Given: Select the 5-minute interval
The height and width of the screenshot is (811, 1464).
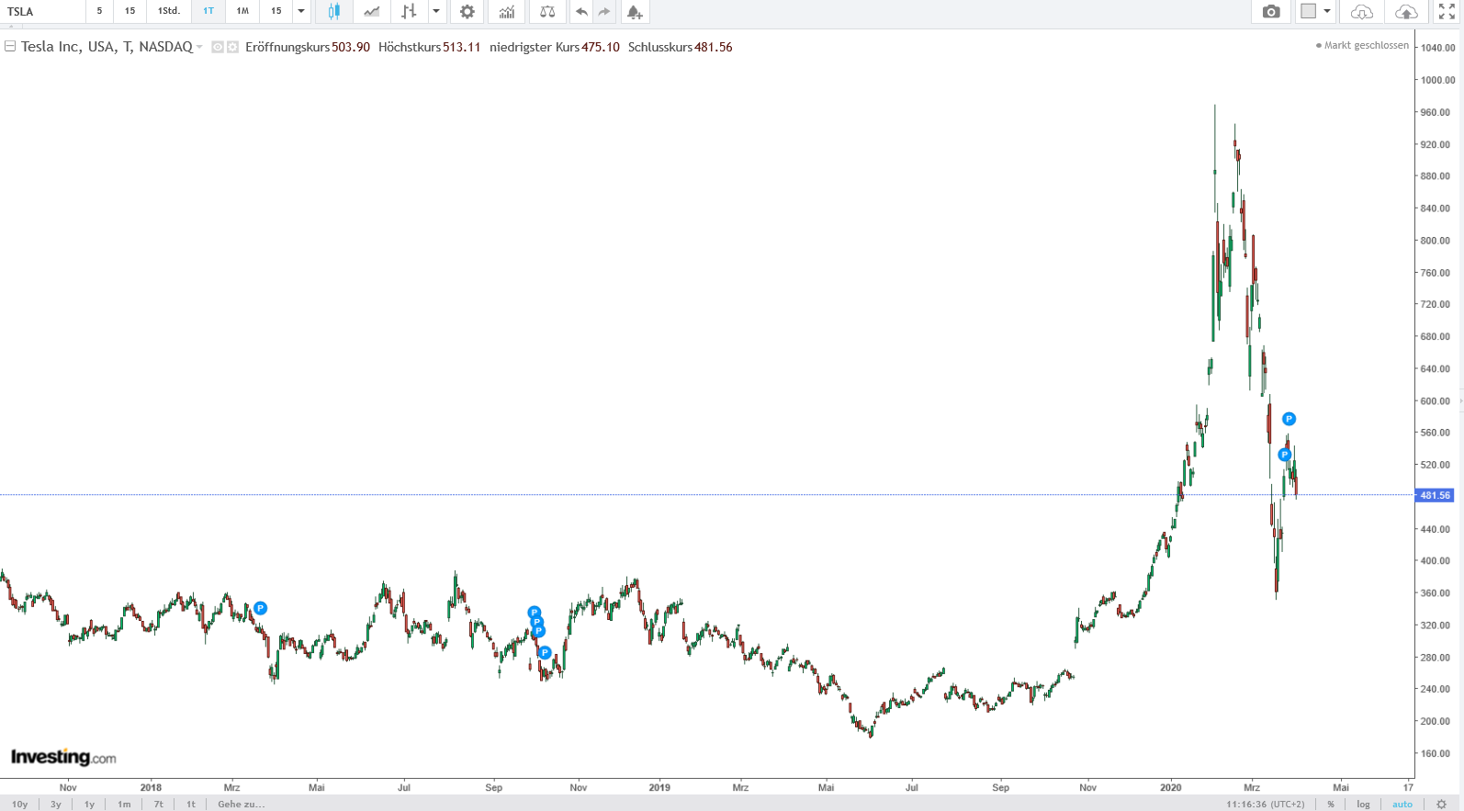Looking at the screenshot, I should [x=99, y=11].
